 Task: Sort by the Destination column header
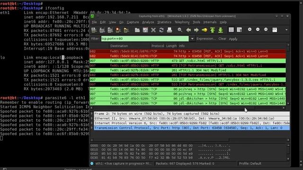[x=130, y=46]
